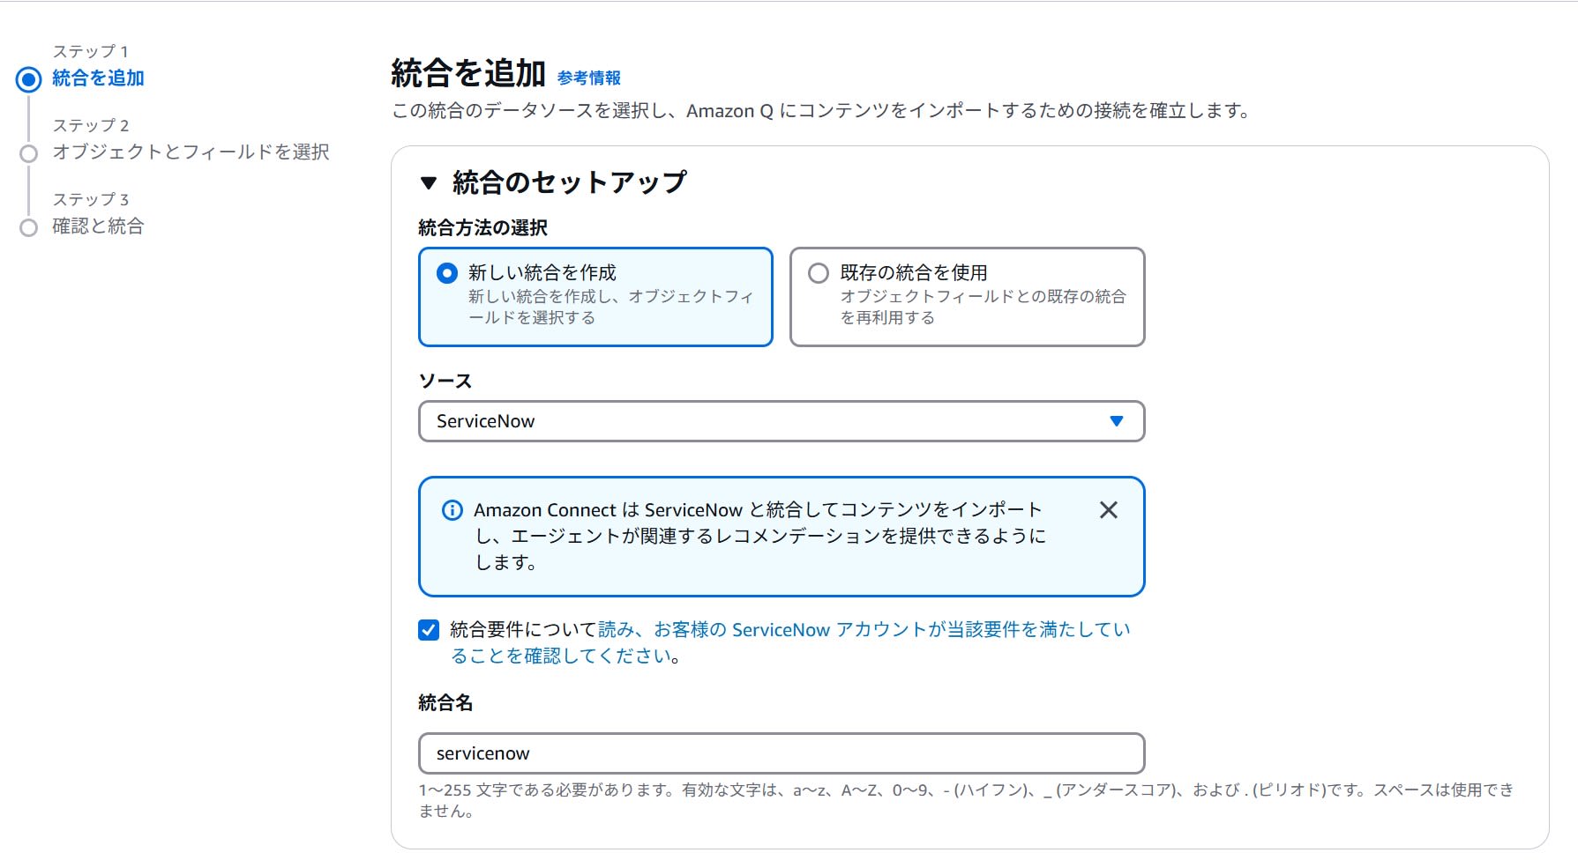Click the 統合名 text field
The width and height of the screenshot is (1578, 860).
(x=782, y=753)
